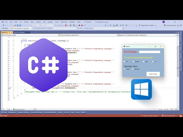
Task: Click the notifications bell in the status bar
Action: pos(180,116)
